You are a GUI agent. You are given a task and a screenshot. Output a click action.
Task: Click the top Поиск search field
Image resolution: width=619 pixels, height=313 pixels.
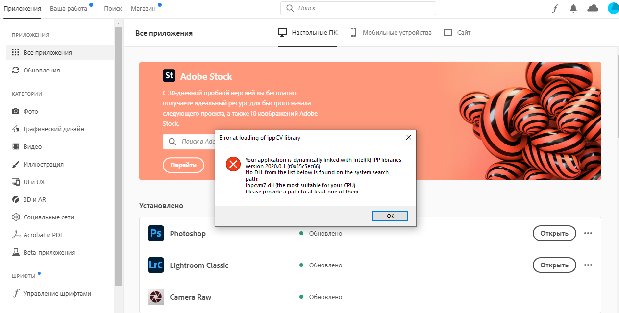(358, 8)
